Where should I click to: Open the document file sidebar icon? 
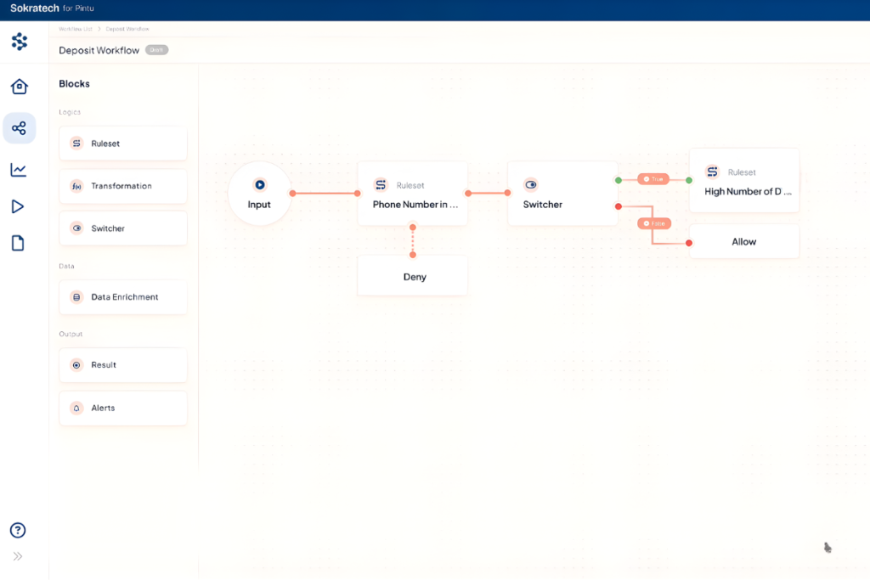(18, 243)
